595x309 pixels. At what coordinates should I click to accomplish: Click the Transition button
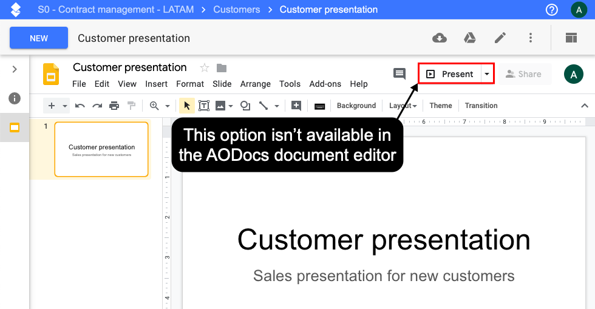[481, 106]
